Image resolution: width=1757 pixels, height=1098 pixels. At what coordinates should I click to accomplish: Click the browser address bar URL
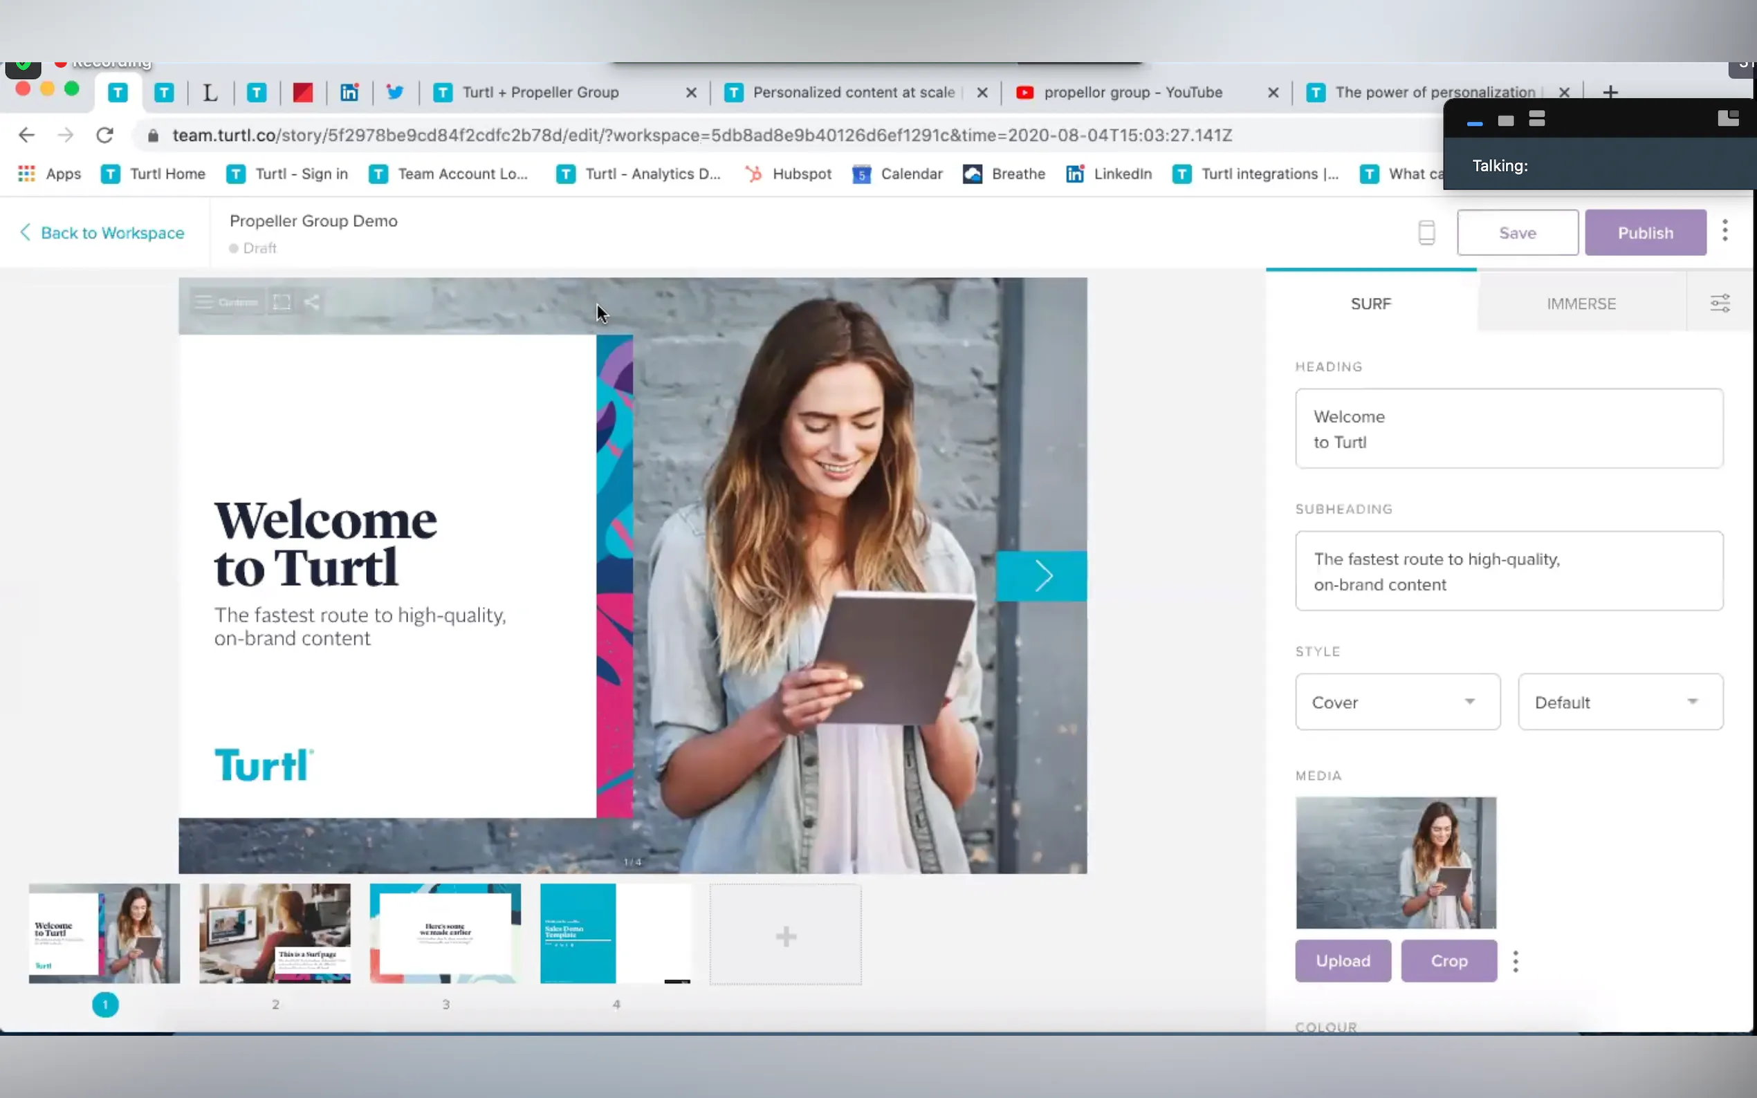coord(701,136)
